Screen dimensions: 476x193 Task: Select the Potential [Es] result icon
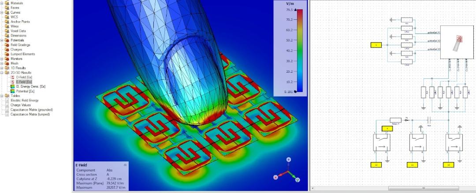(x=12, y=91)
